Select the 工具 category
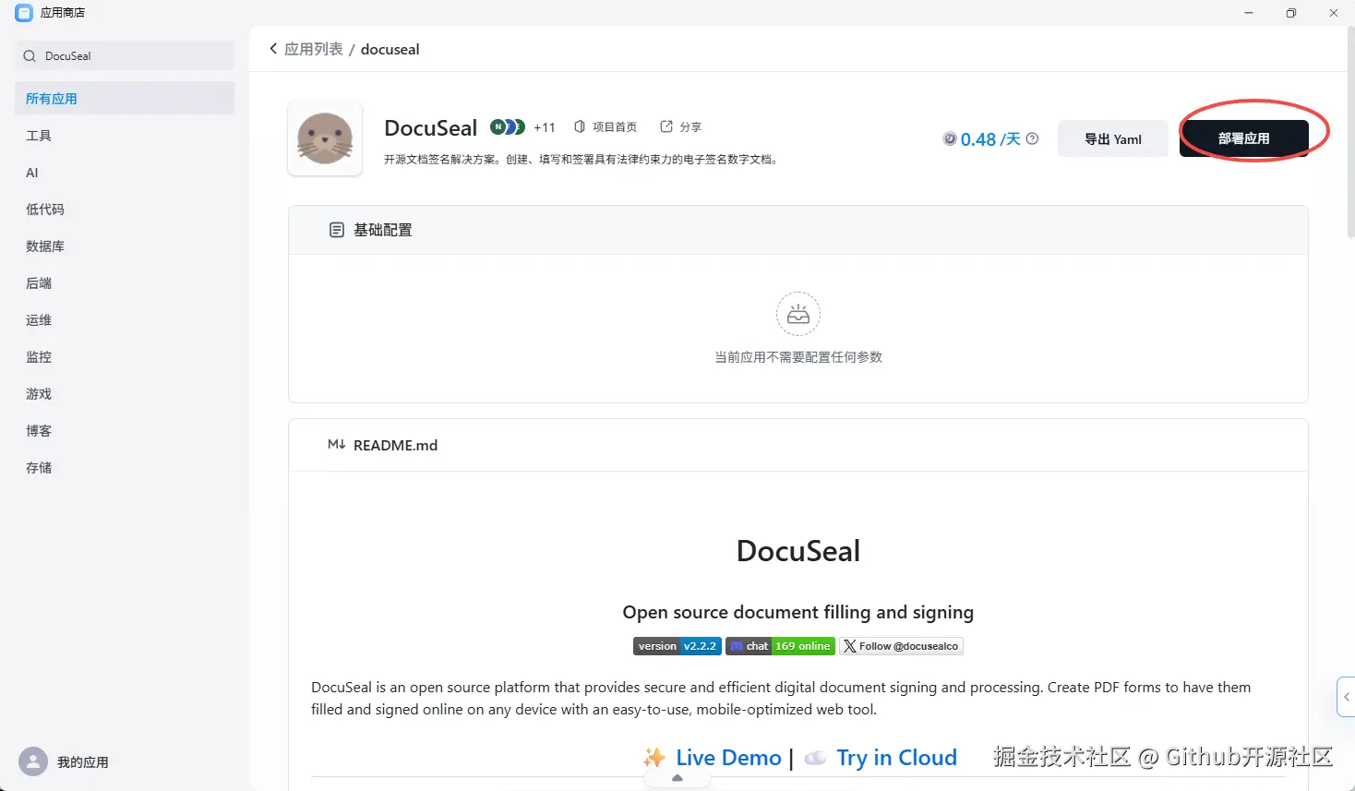 pos(125,136)
